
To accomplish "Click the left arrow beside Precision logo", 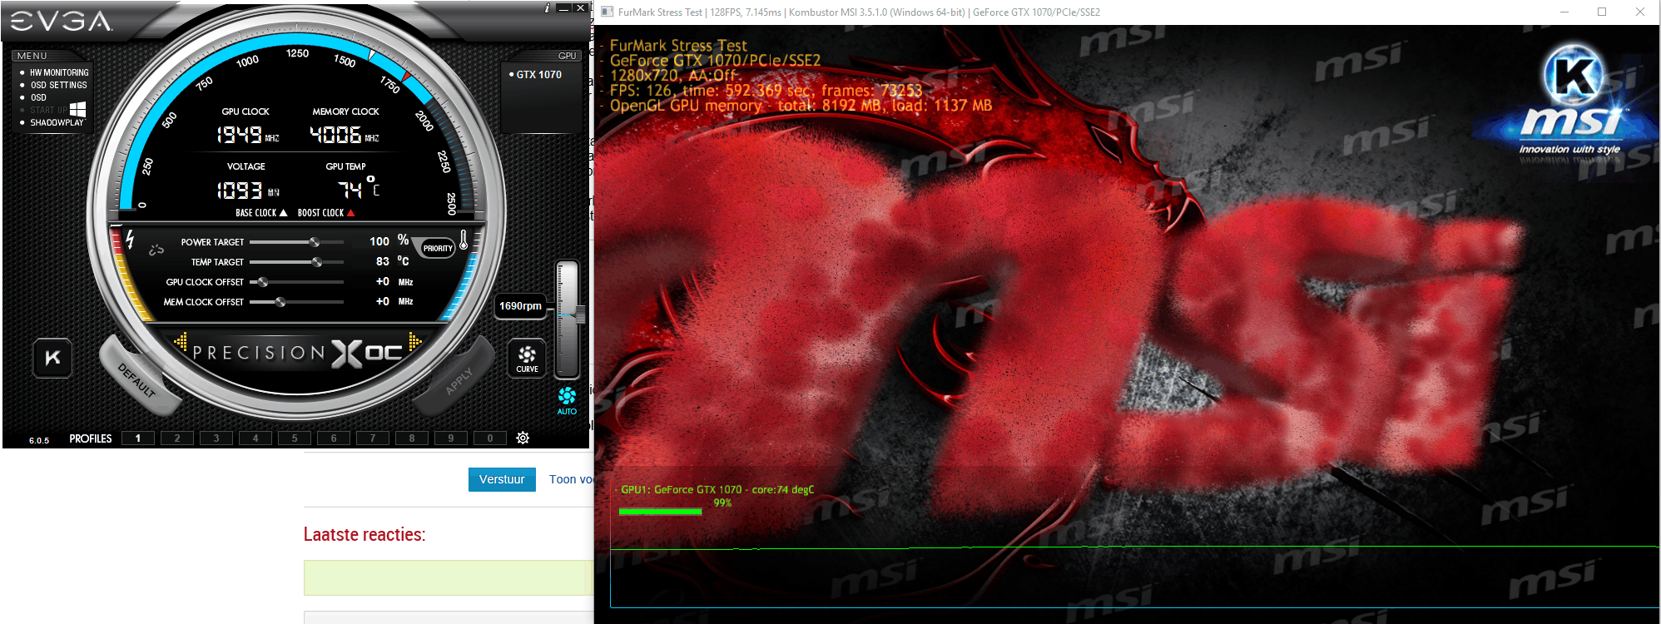I will (181, 341).
